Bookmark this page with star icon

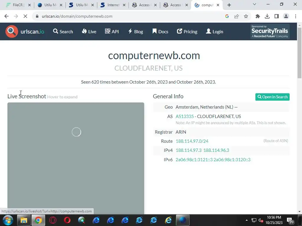click(246, 16)
